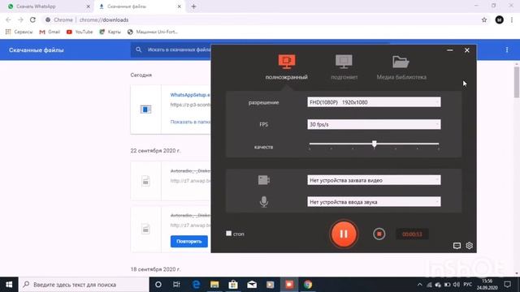
Task: Open the Карты bookmark
Action: coord(110,32)
